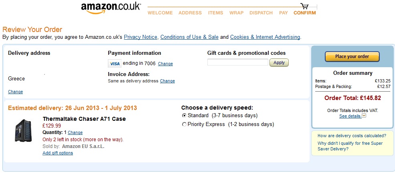Select Priority Express delivery speed
Screen dimensions: 395x174
click(184, 124)
